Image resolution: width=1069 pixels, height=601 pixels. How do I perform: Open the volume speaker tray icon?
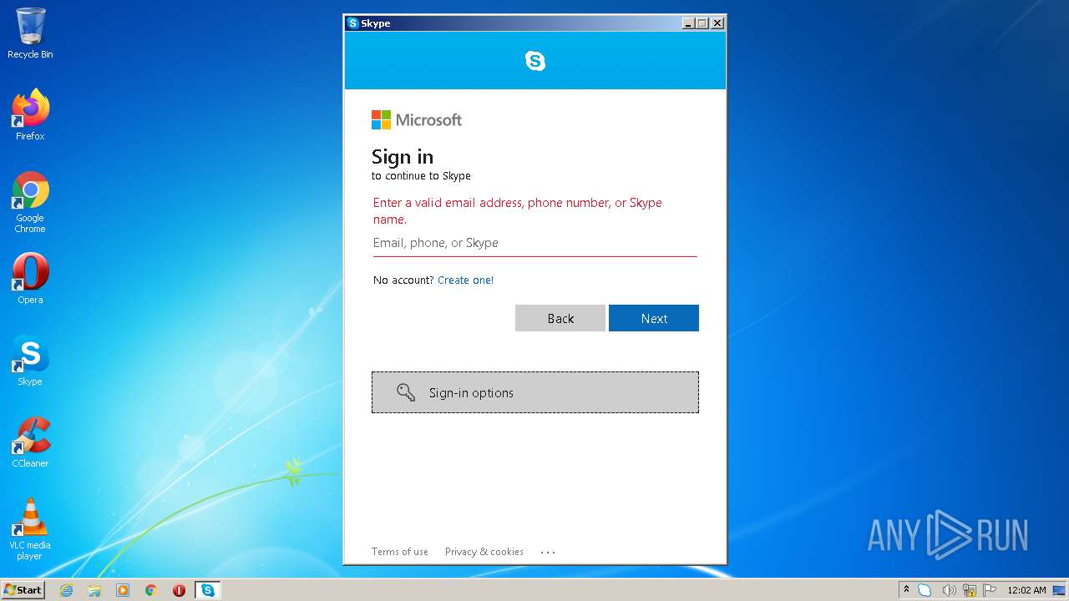(949, 590)
